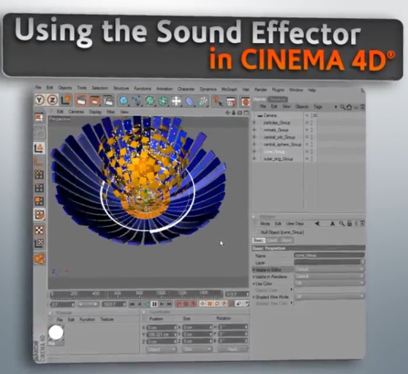This screenshot has height=374, width=408.
Task: Click the Object Manager search magnifier
Action: coord(343,107)
